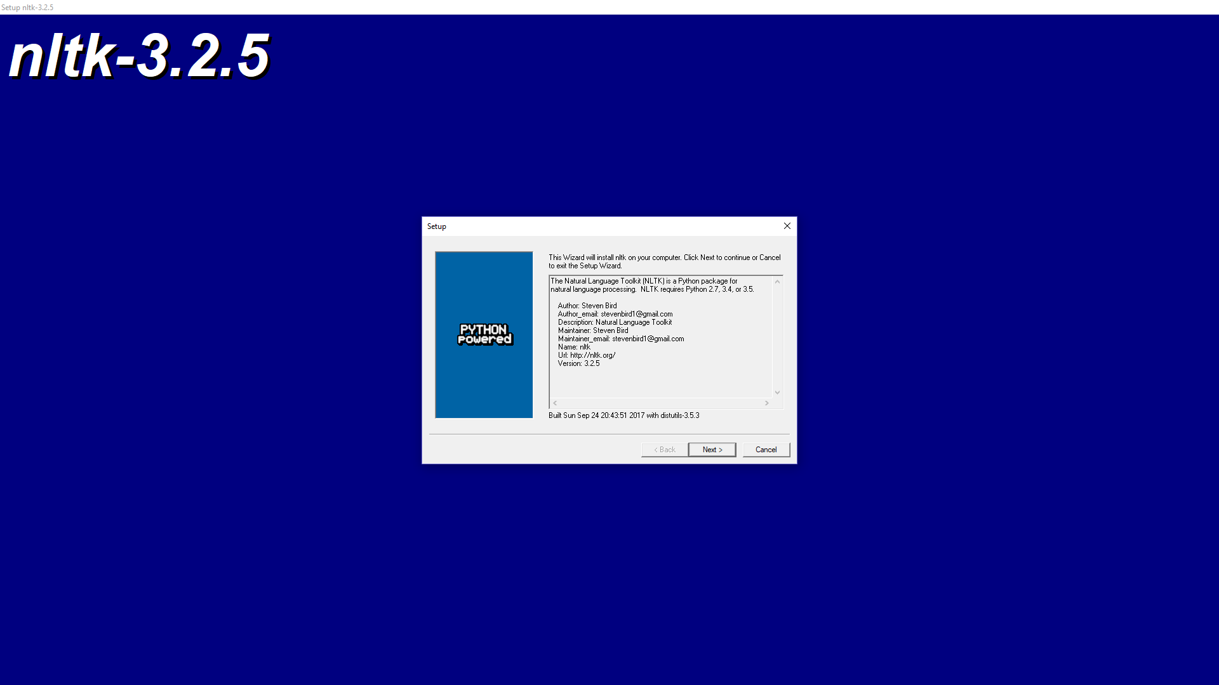Click the 'Name: nltk' line
Viewport: 1219px width, 685px height.
[574, 347]
